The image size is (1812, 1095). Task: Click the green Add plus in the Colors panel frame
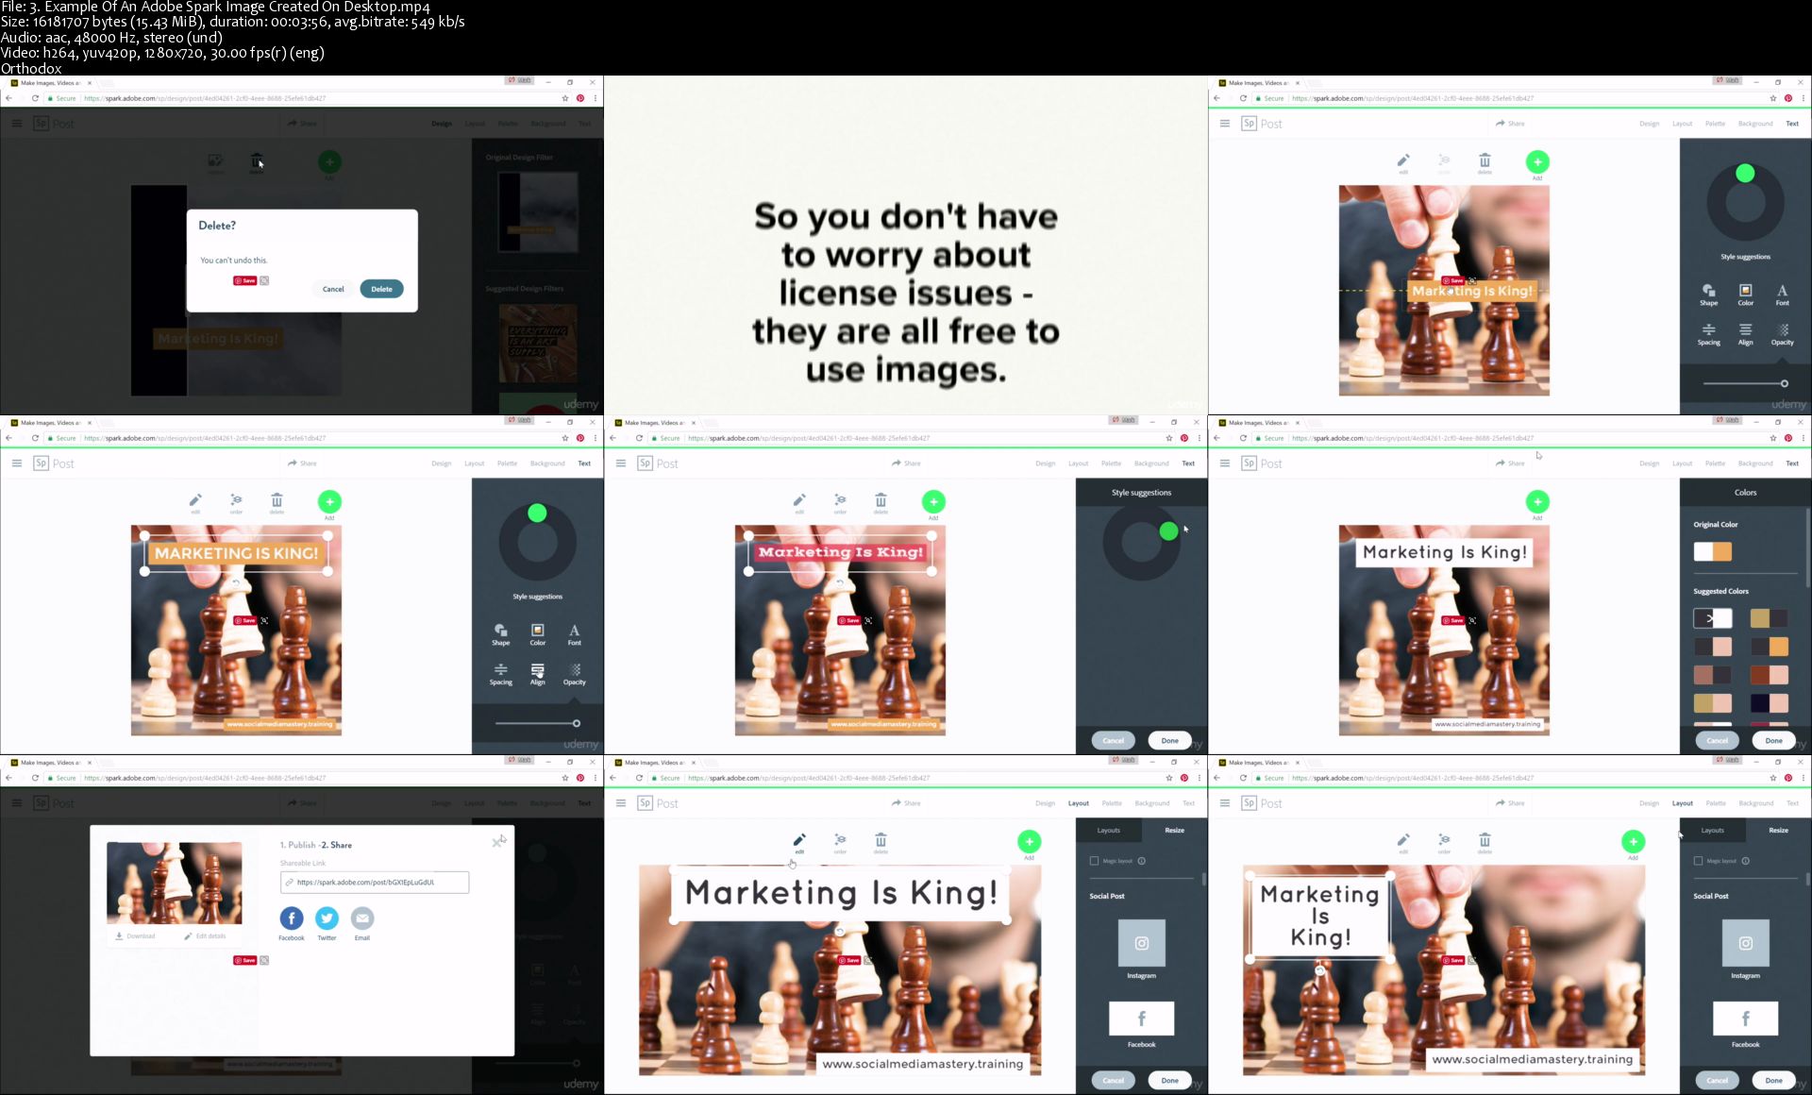point(1537,502)
